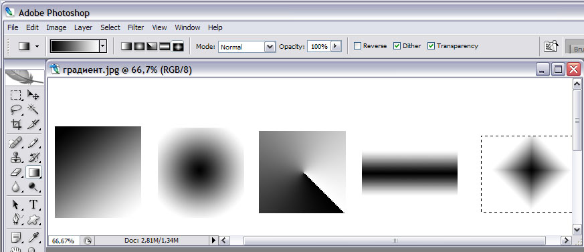The image size is (584, 252).
Task: Open the File Browser icon in options bar
Action: (551, 46)
